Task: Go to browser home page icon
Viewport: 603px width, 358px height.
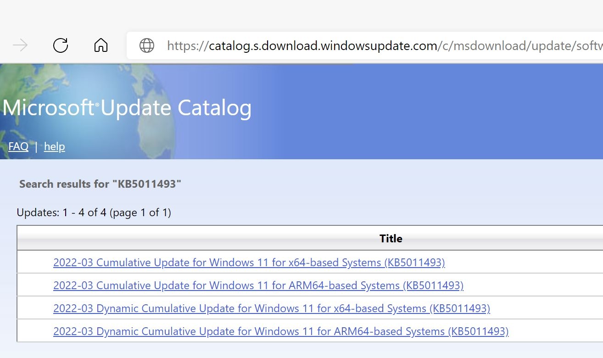Action: pos(101,45)
